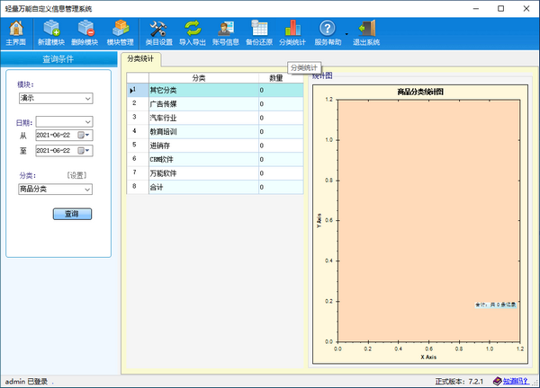Select the 万能软件 row
Viewport: 540px width, 388px height.
[215, 173]
